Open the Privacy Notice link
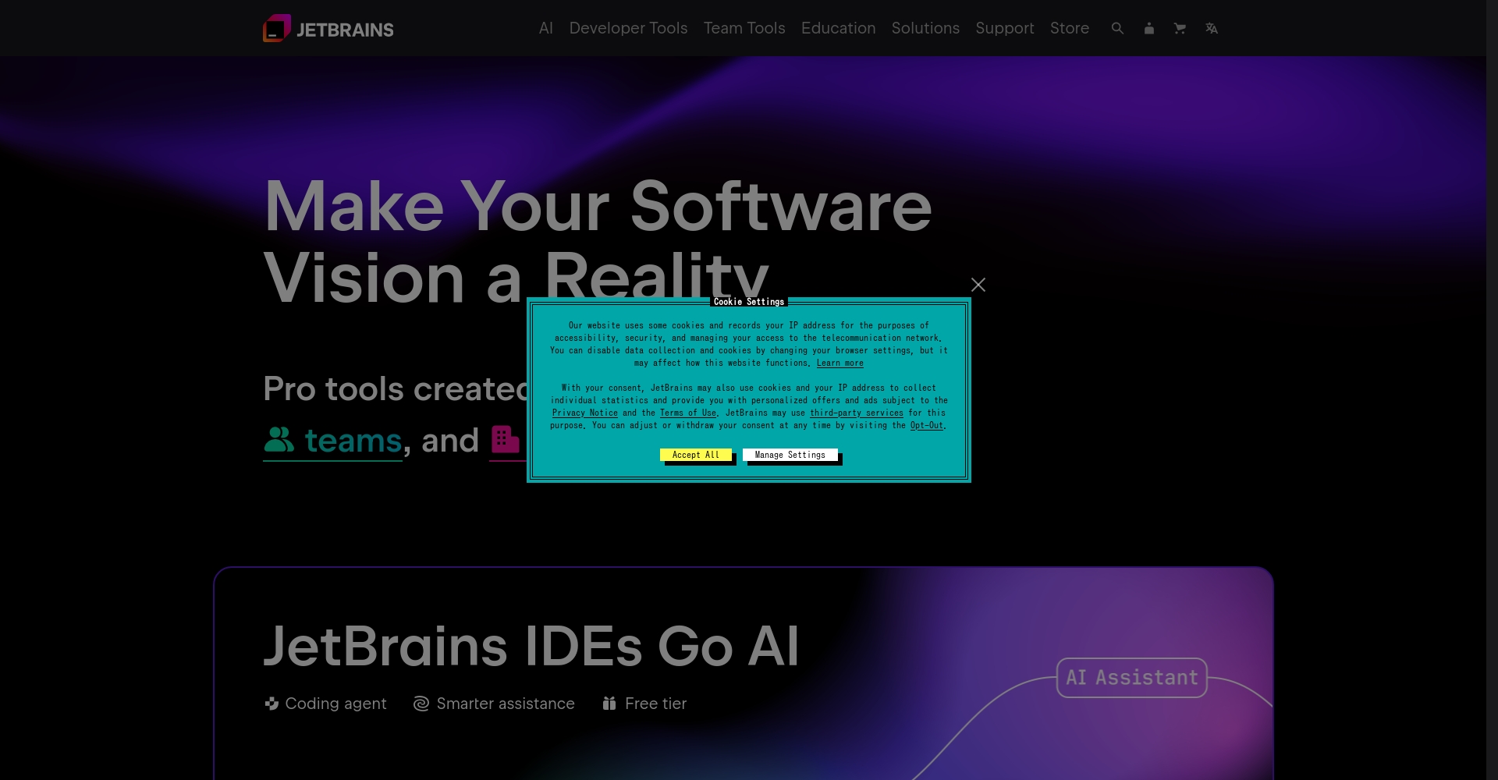This screenshot has height=780, width=1498. [585, 413]
